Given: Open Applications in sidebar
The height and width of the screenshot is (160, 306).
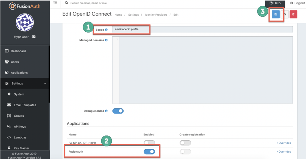Looking at the screenshot, I should coord(25,72).
